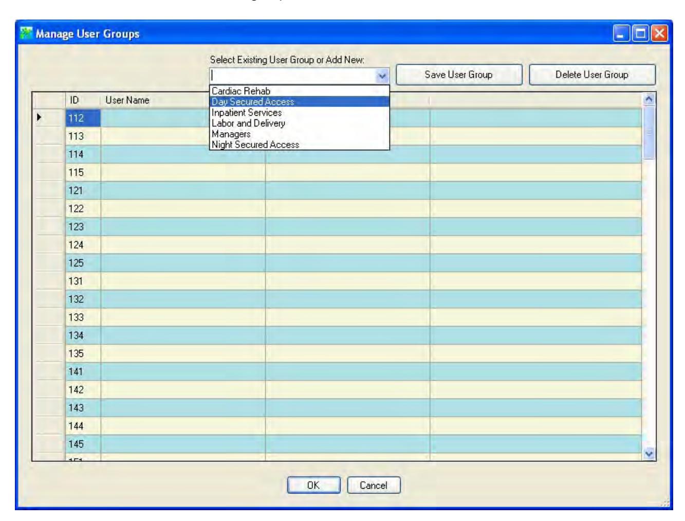Click the Save User Group button
The height and width of the screenshot is (521, 685).
[x=459, y=75]
